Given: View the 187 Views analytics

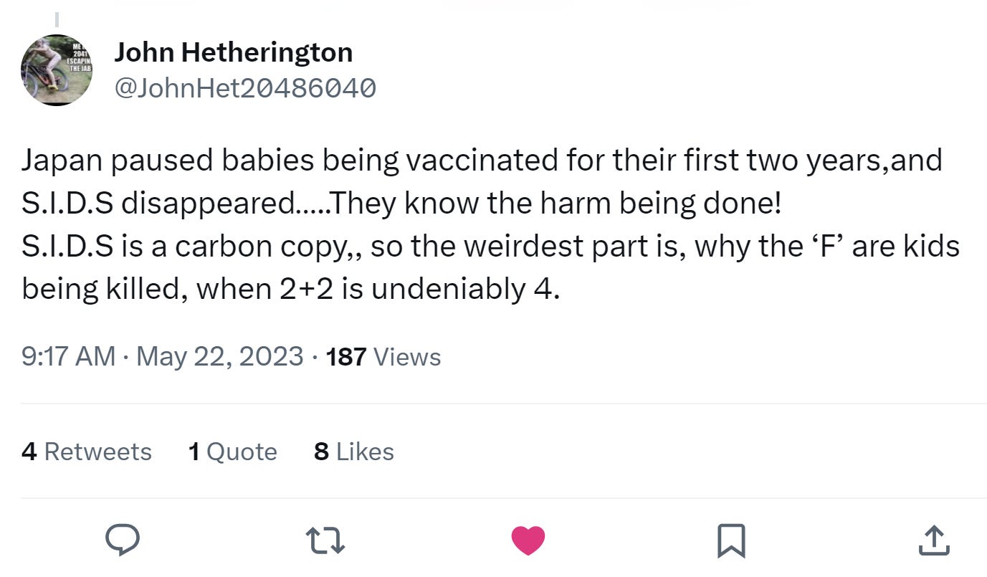Looking at the screenshot, I should coord(383,356).
